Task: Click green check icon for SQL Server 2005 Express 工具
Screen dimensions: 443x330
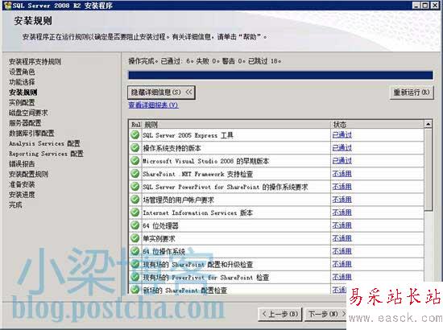Action: click(x=135, y=134)
